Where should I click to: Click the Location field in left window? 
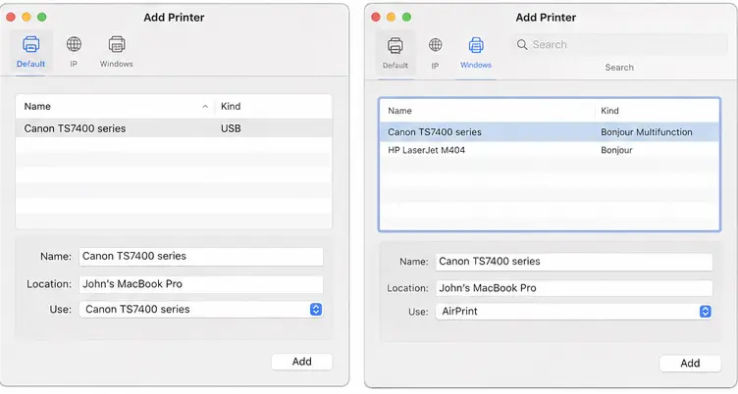pos(201,284)
